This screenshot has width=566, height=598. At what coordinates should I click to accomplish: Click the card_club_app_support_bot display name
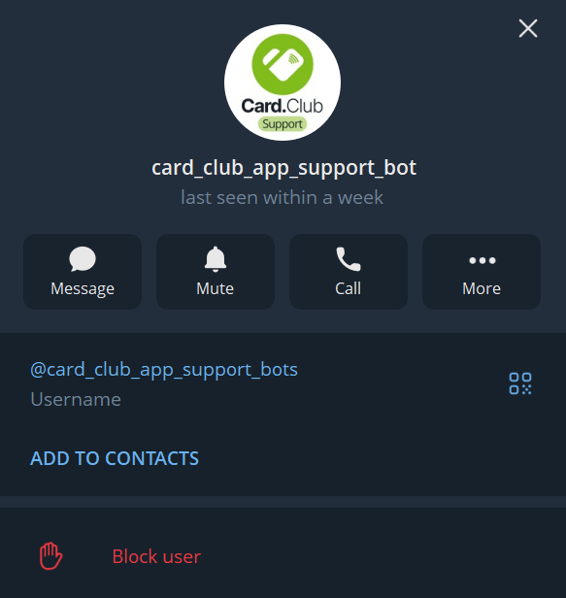coord(283,168)
